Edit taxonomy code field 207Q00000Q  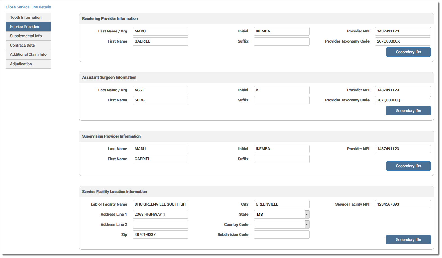(403, 100)
